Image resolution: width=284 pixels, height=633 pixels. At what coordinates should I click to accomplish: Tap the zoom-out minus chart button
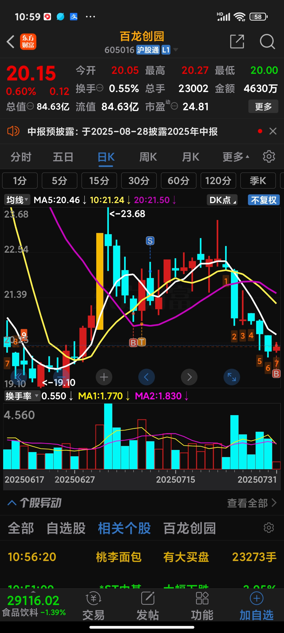coord(61,377)
